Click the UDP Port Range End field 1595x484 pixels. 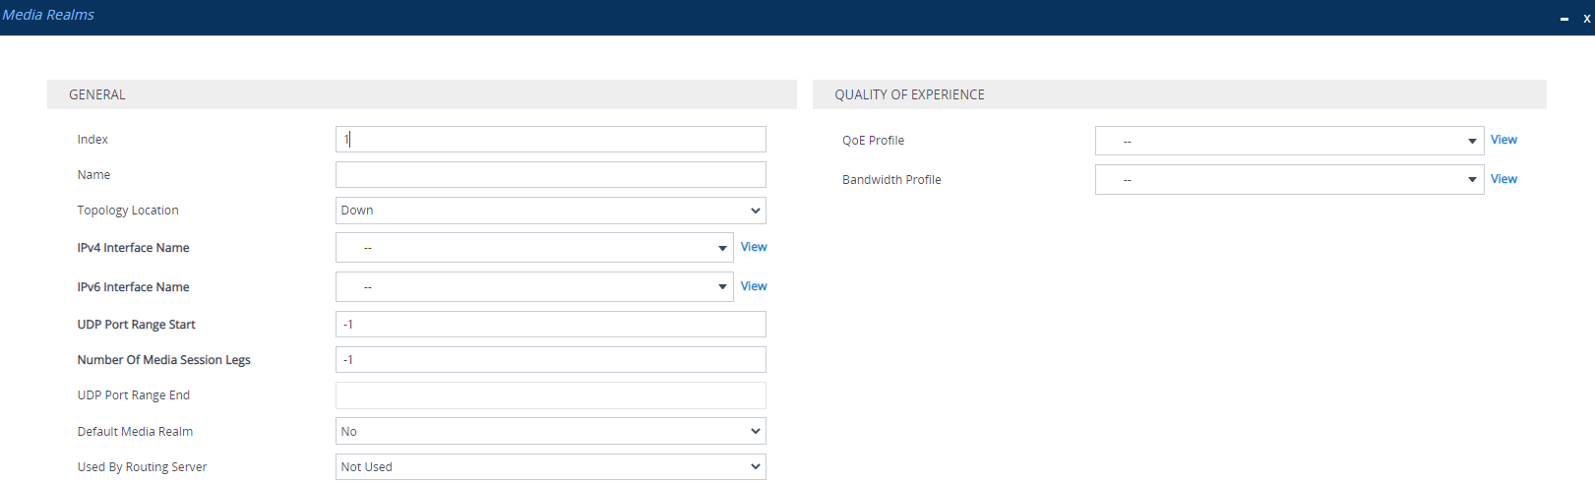click(x=551, y=395)
